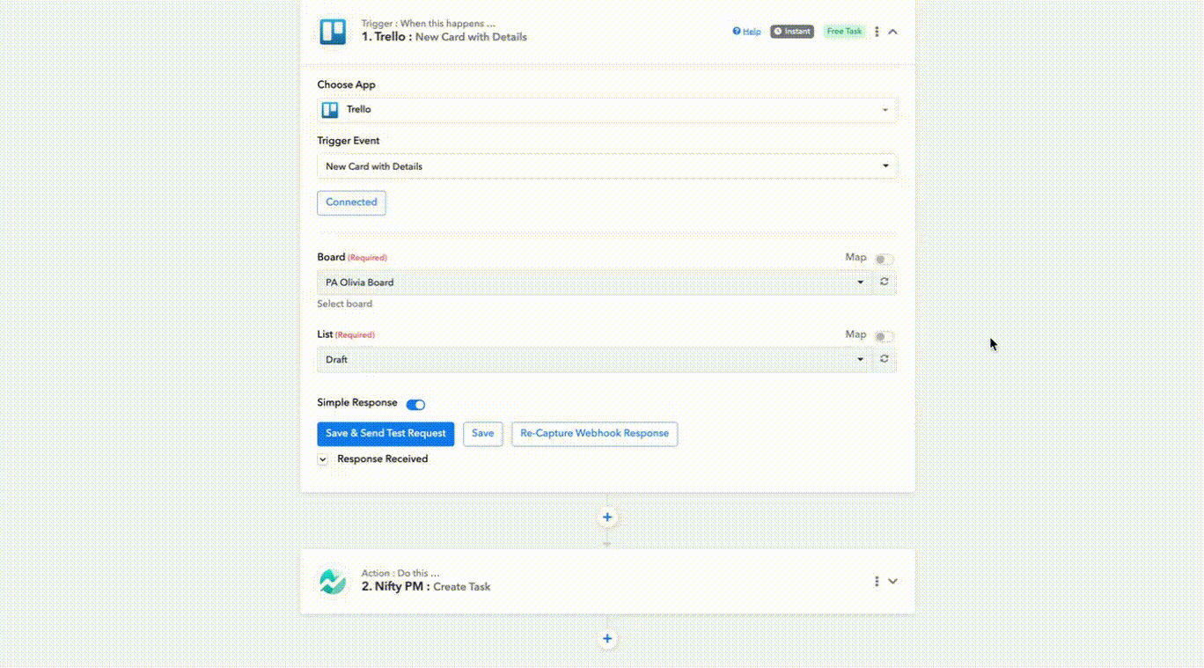Screen dimensions: 1204x668
Task: Click the Free Task badge
Action: [x=844, y=32]
